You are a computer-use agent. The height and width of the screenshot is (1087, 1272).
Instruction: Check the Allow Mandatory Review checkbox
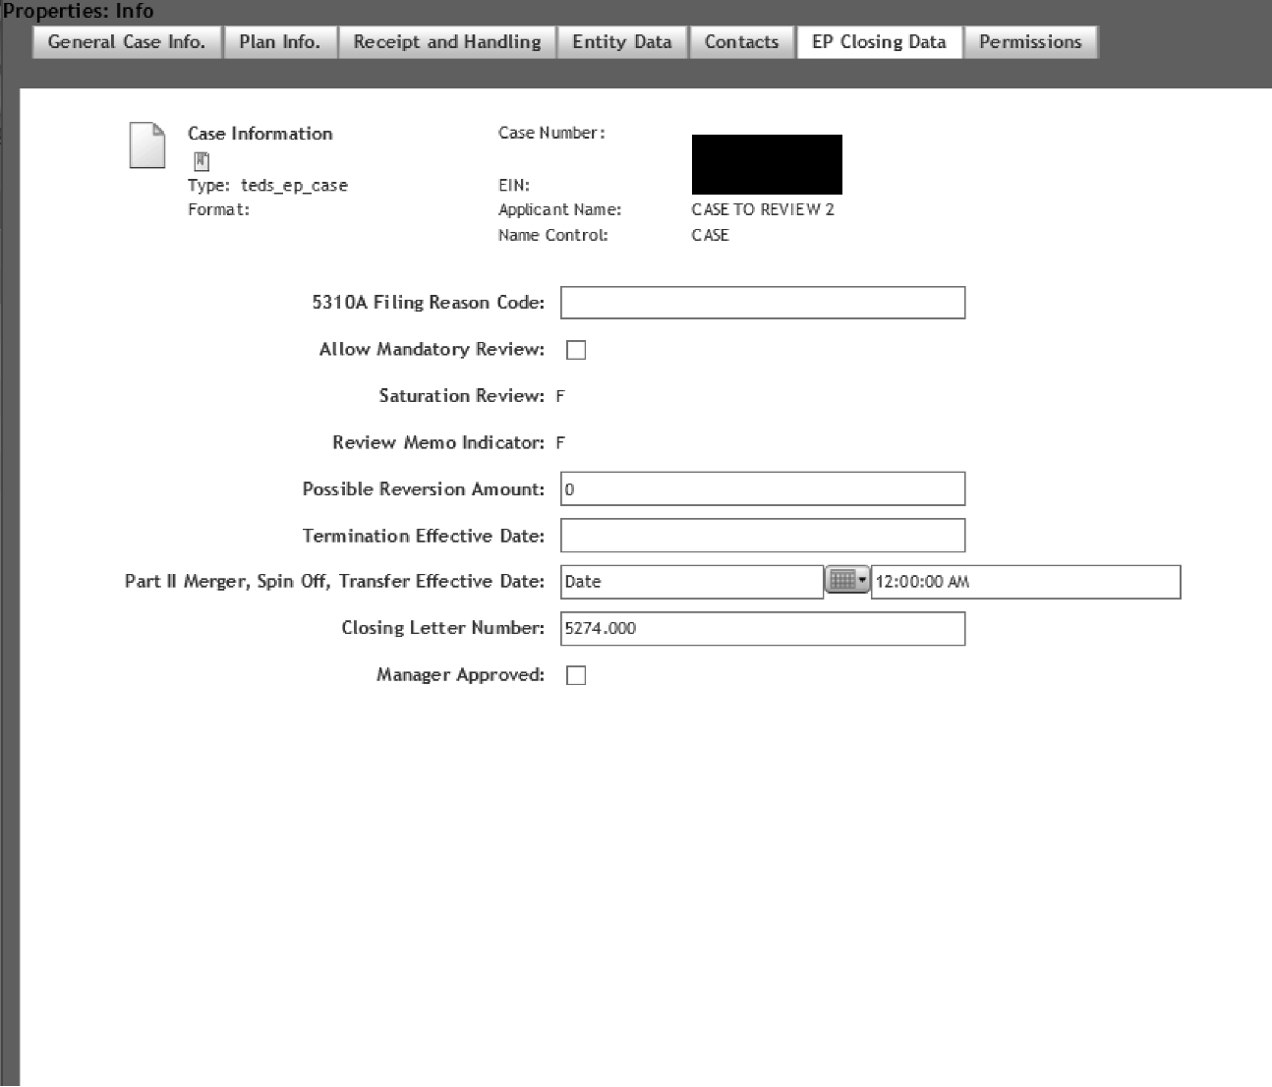576,350
